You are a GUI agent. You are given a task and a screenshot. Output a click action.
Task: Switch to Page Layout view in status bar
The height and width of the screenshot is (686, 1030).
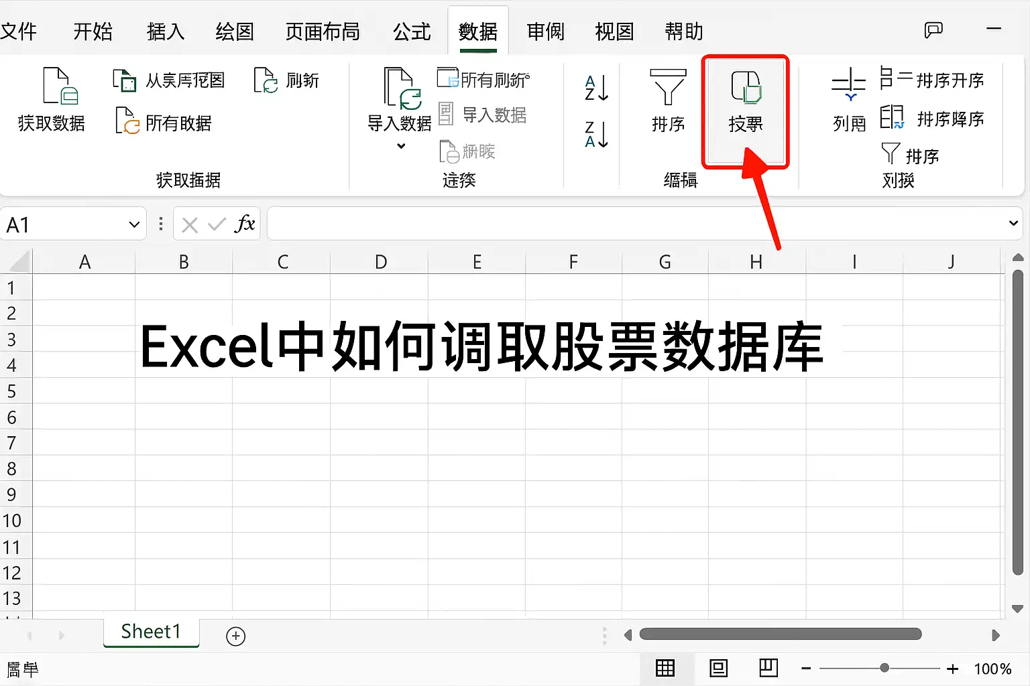pyautogui.click(x=718, y=668)
